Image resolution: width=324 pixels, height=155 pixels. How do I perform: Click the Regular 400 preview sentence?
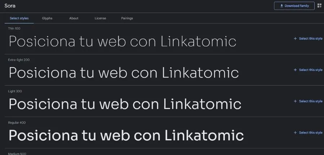point(126,136)
